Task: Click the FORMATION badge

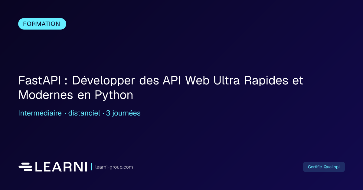Action: coord(42,24)
